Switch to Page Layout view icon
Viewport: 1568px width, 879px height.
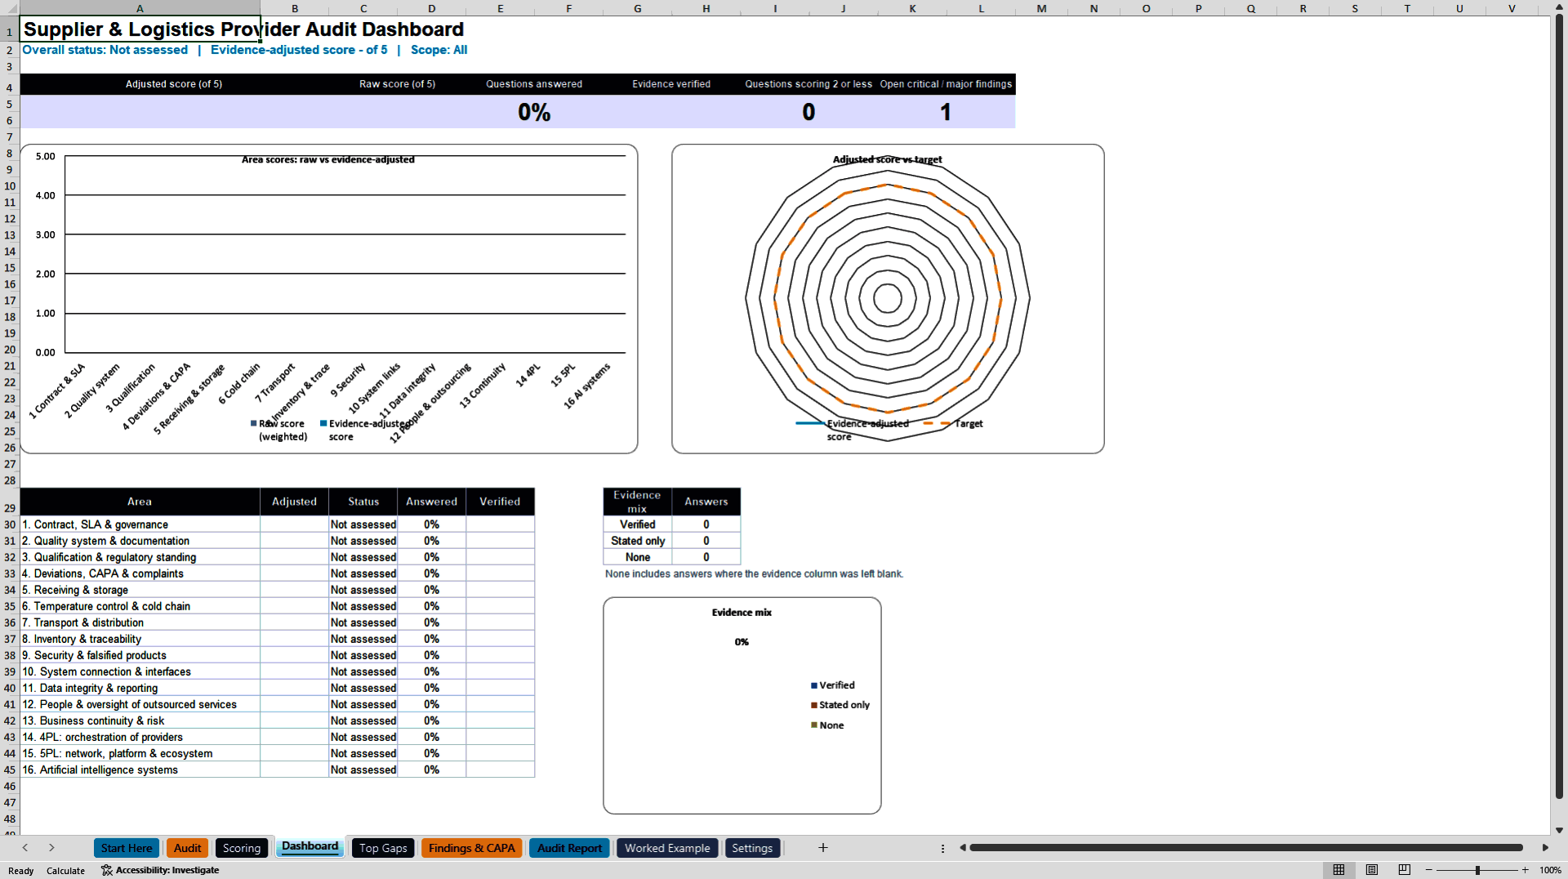click(1372, 870)
